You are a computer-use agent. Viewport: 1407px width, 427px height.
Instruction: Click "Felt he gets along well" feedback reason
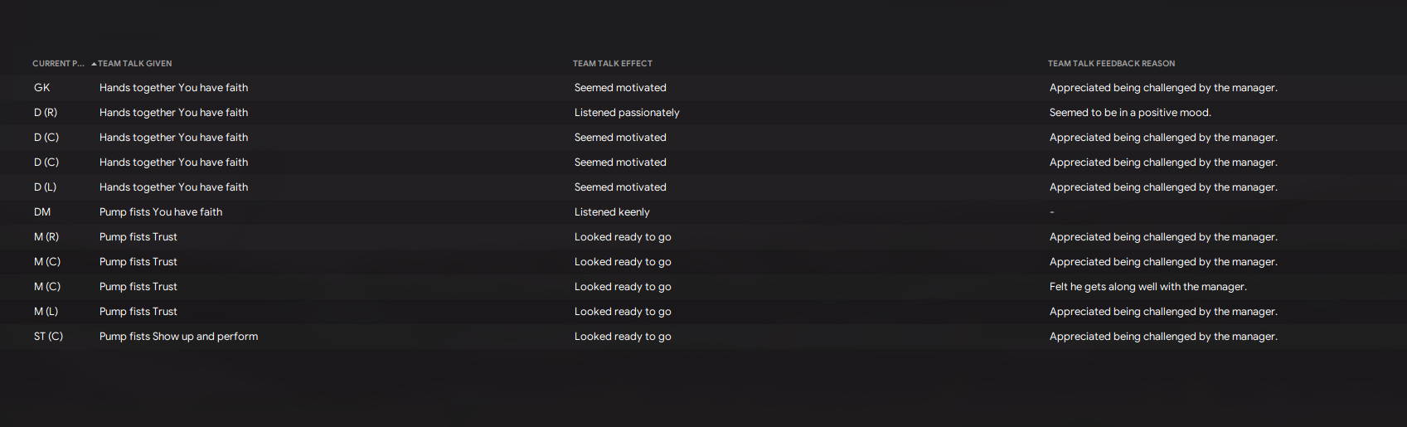1147,287
